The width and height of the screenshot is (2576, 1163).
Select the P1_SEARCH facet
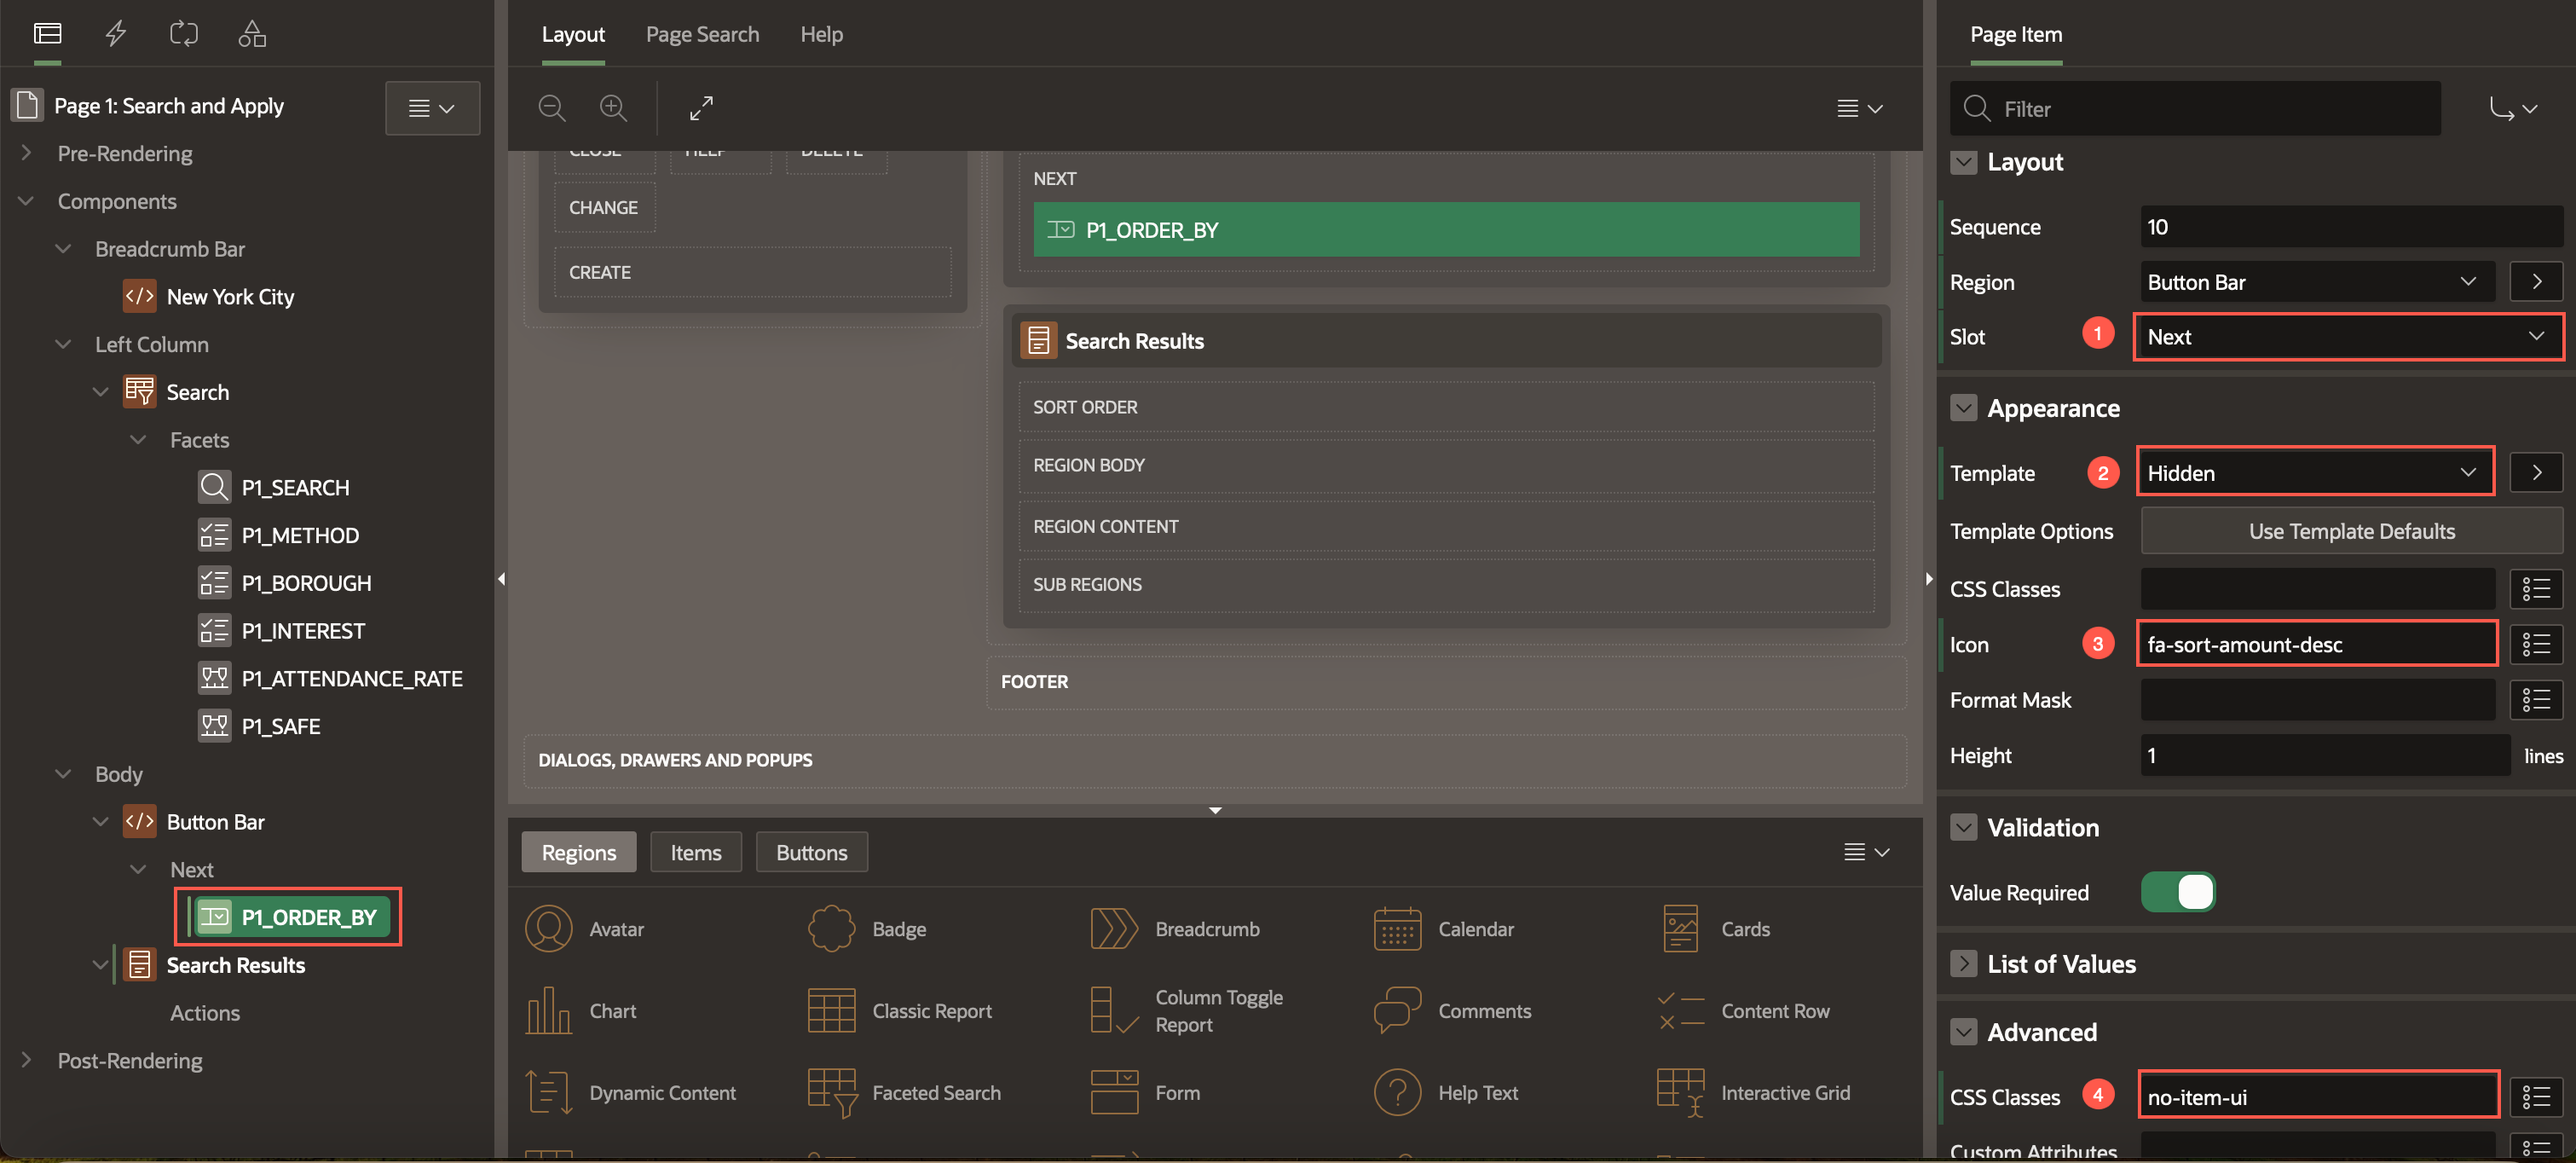(274, 488)
